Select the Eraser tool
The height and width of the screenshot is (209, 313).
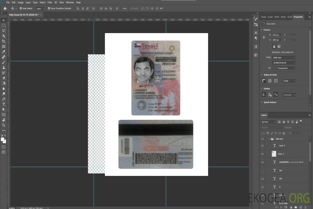4,78
